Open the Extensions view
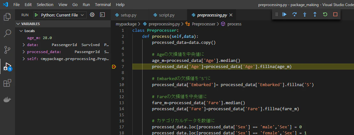This screenshot has height=135, width=354. [7, 83]
